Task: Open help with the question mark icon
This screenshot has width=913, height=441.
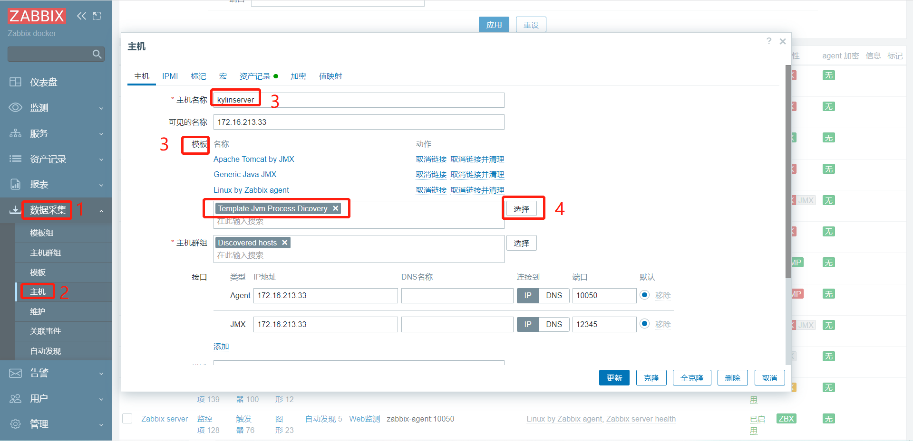Action: coord(769,41)
